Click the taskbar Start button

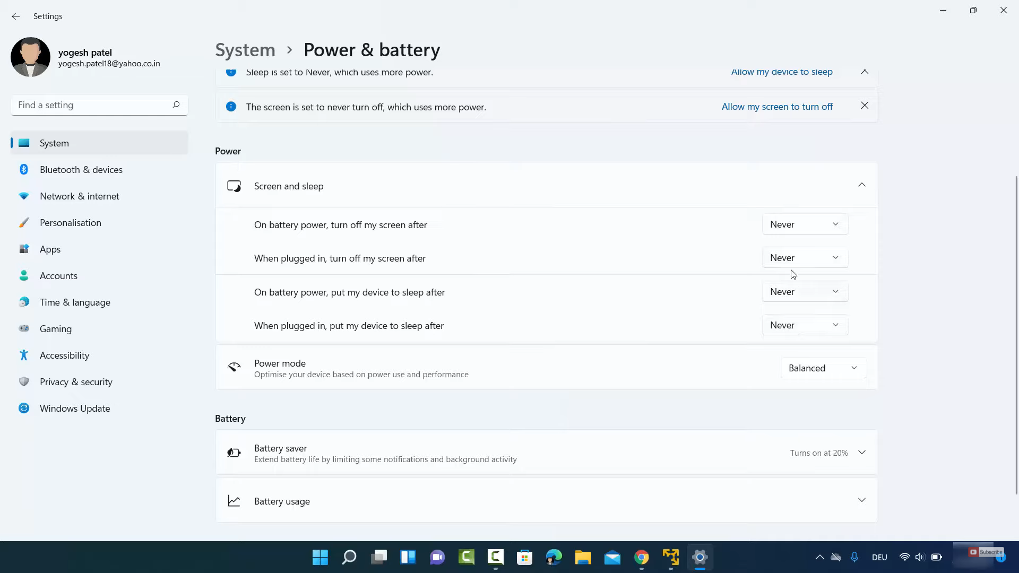coord(320,557)
